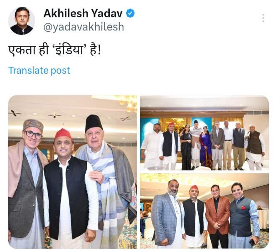This screenshot has width=273, height=252.
Task: Click the black fur cap in large photo
Action: pos(94,123)
